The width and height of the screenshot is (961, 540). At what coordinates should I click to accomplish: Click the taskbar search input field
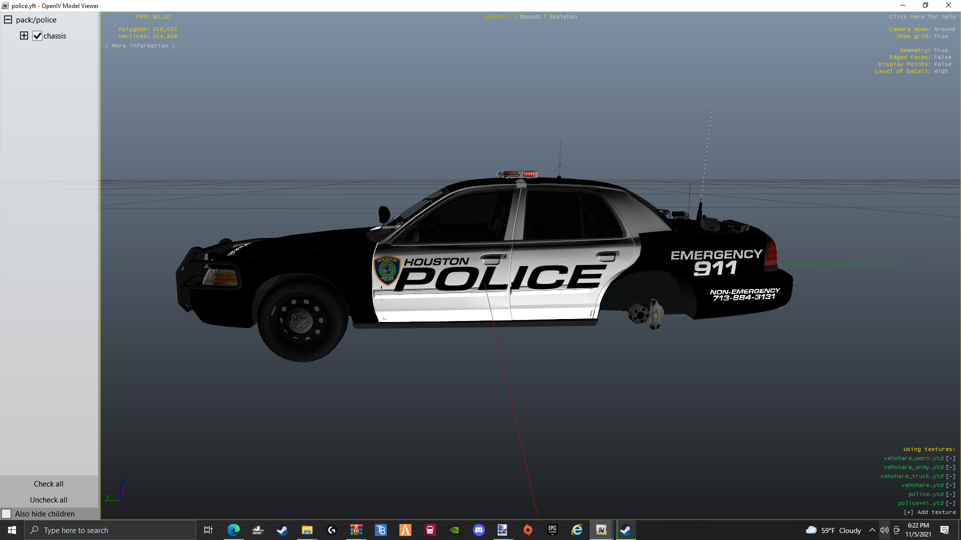110,530
